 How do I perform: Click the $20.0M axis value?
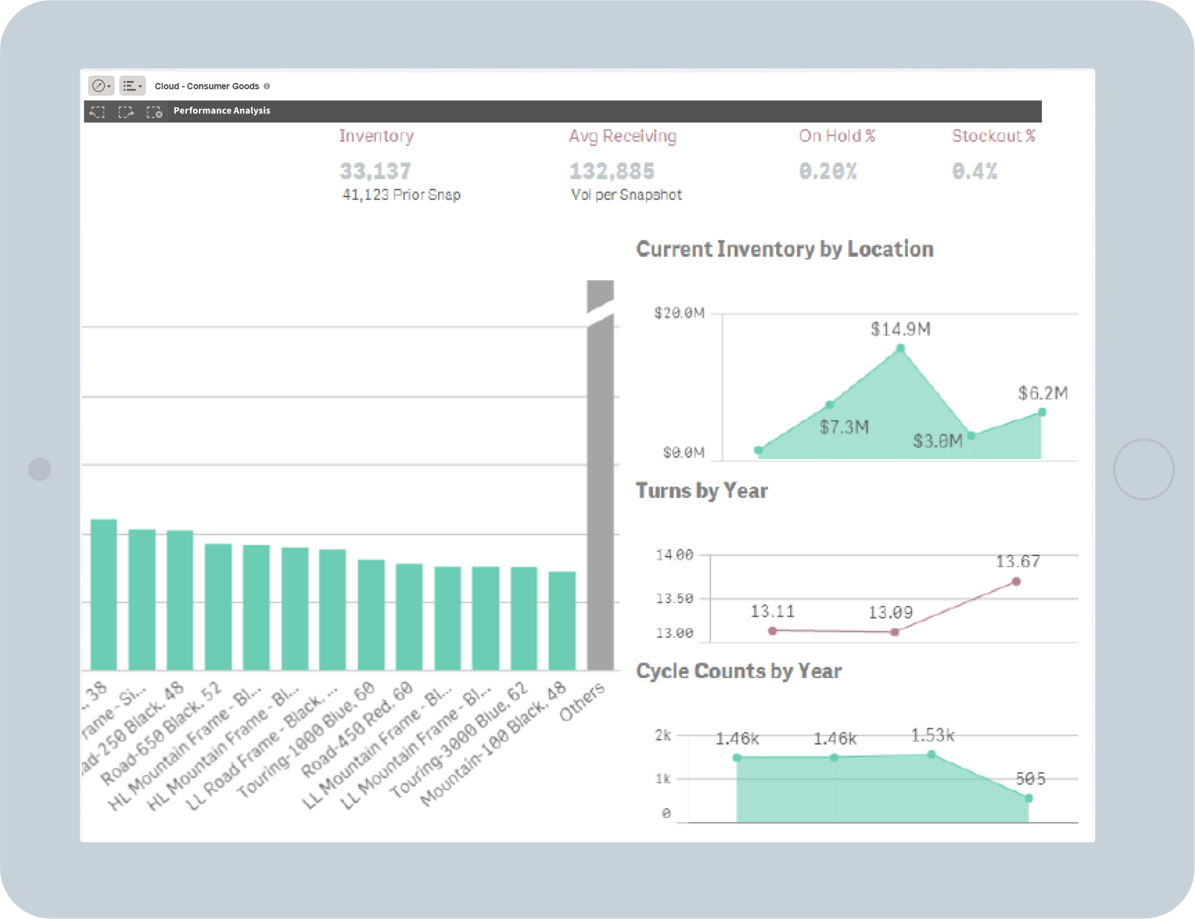(x=678, y=312)
